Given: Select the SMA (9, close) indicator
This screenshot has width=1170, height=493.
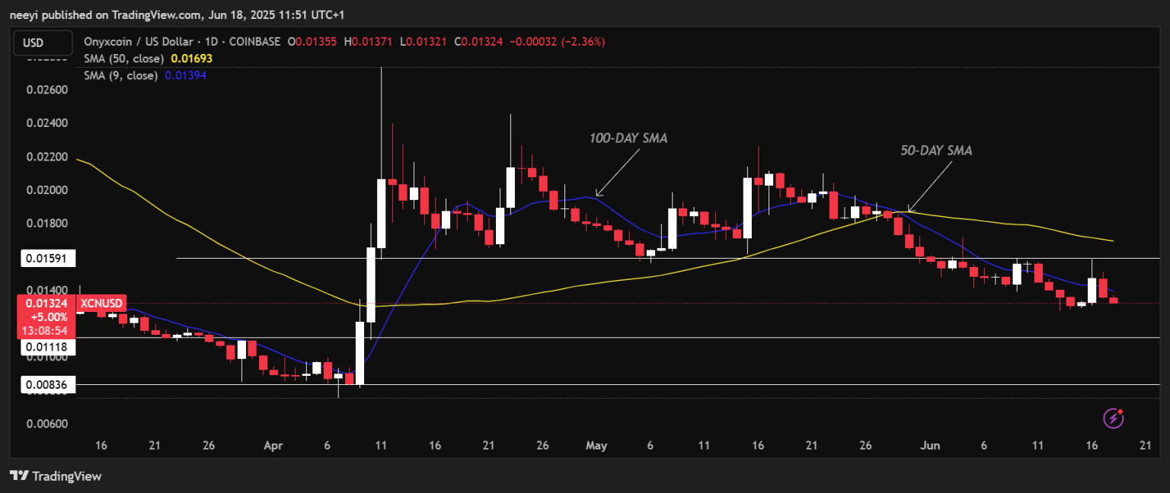Looking at the screenshot, I should tap(120, 75).
